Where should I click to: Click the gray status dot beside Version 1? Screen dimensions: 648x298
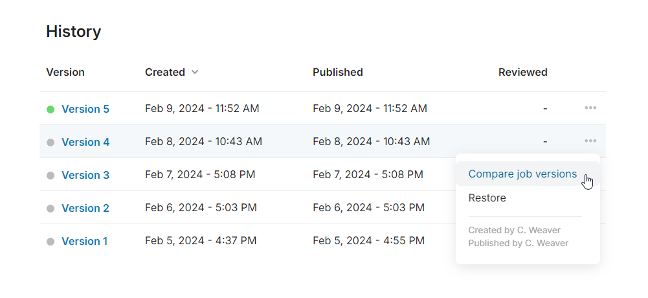coord(50,242)
